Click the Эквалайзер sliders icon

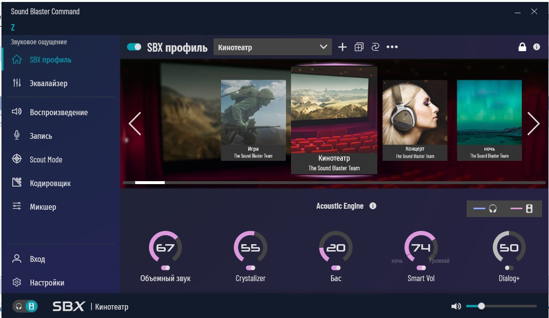pyautogui.click(x=17, y=83)
